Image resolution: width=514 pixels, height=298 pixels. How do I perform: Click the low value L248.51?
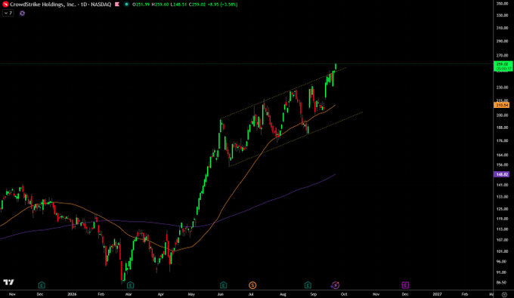(x=178, y=5)
